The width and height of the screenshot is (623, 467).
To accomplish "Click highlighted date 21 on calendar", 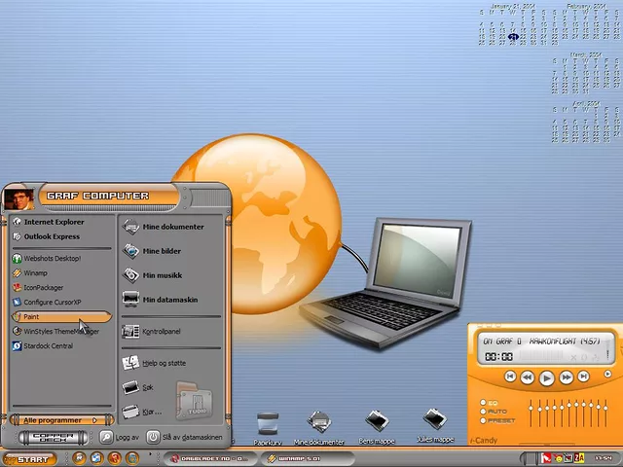I will [x=514, y=37].
